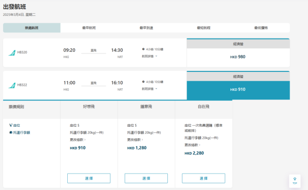Sort flights with the 最低價格 tab
This screenshot has height=190, width=308.
coord(261,28)
